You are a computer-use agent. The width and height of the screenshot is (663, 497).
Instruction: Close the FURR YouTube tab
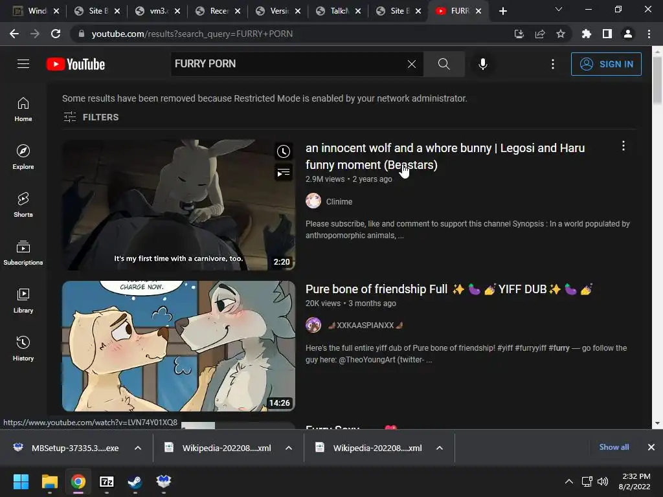[478, 11]
